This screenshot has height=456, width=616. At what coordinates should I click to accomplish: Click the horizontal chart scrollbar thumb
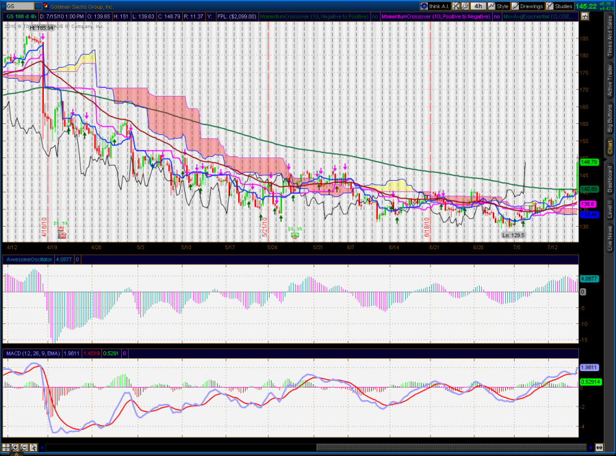[452, 447]
